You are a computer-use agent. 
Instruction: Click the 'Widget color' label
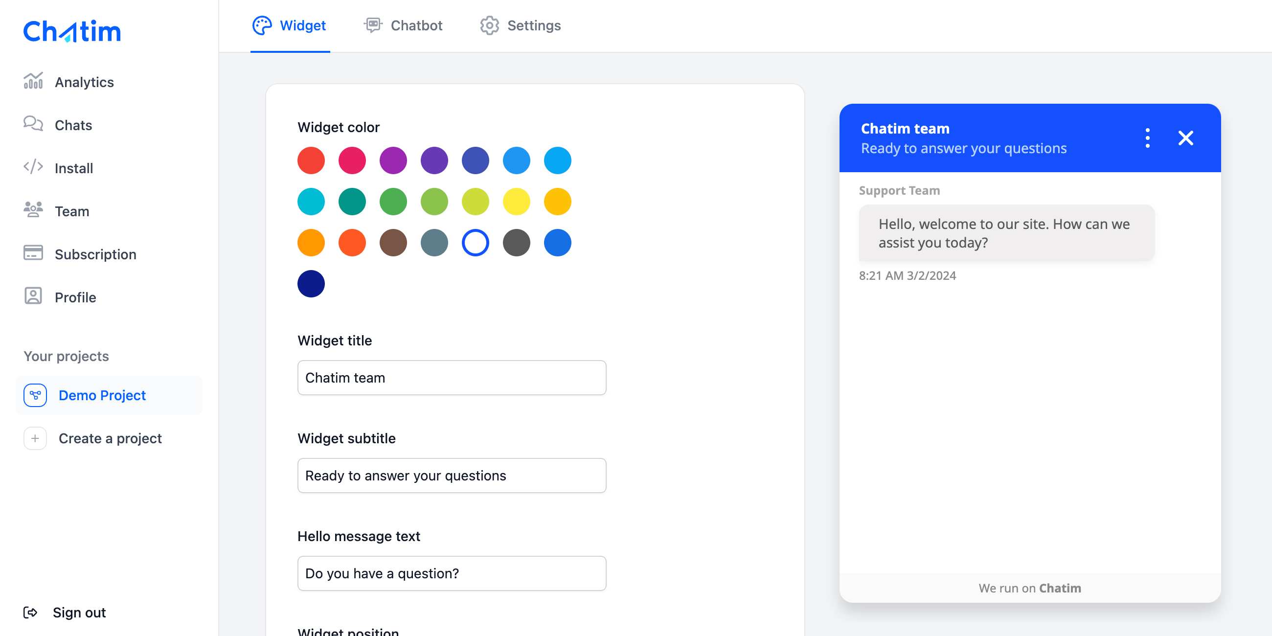point(338,127)
